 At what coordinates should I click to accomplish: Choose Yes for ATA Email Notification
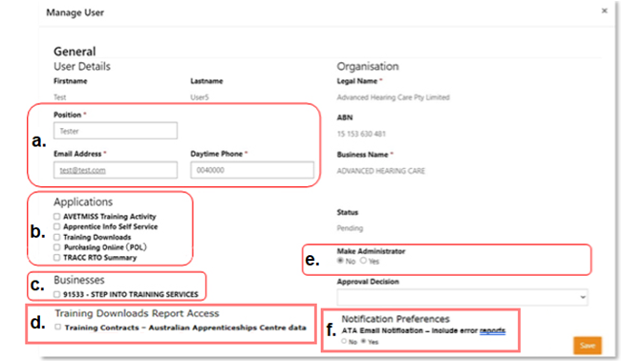[x=363, y=341]
